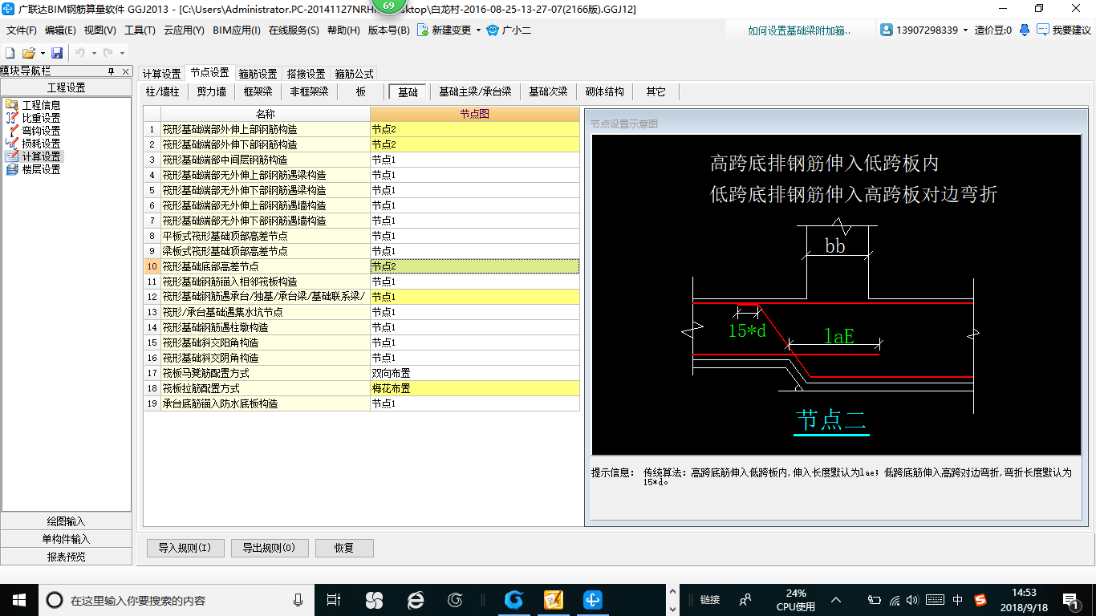Select 弯钩设置 in navigation tree

[x=41, y=131]
